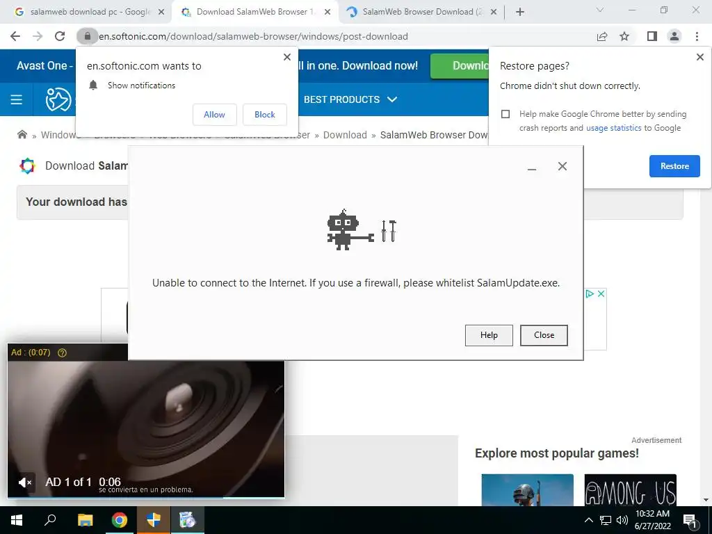This screenshot has width=712, height=534.
Task: Close the third SalamWeb tab
Action: pos(494,13)
